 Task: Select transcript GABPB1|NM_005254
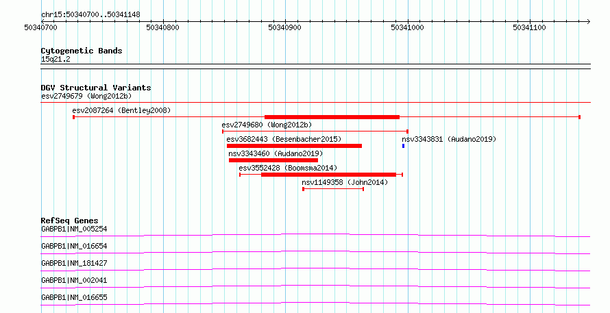74,229
